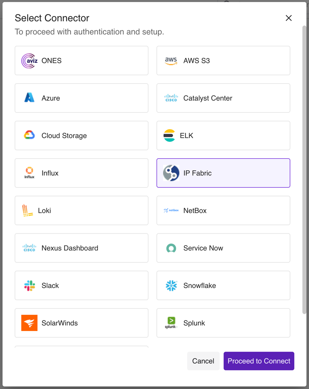This screenshot has height=389, width=309.
Task: Click the Google Cloud Storage logo icon
Action: [x=29, y=136]
